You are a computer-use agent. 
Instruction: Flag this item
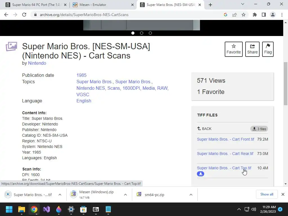(x=268, y=49)
